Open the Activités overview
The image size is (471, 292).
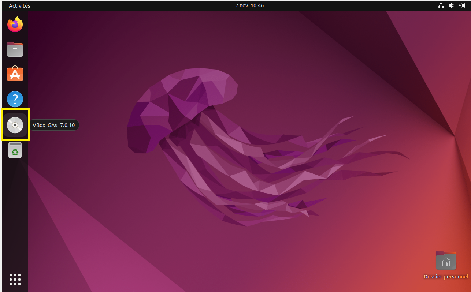[x=19, y=5]
